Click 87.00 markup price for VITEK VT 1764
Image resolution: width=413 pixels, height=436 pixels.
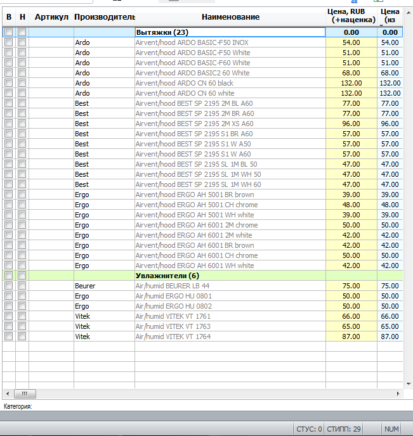click(x=351, y=337)
